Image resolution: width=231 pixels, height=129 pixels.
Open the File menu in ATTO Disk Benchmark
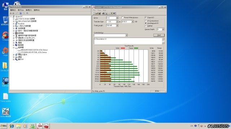point(94,10)
